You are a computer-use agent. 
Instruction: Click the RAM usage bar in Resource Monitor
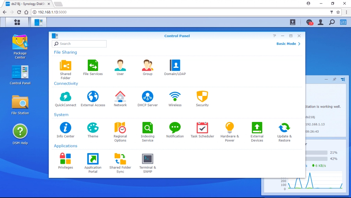[320, 159]
